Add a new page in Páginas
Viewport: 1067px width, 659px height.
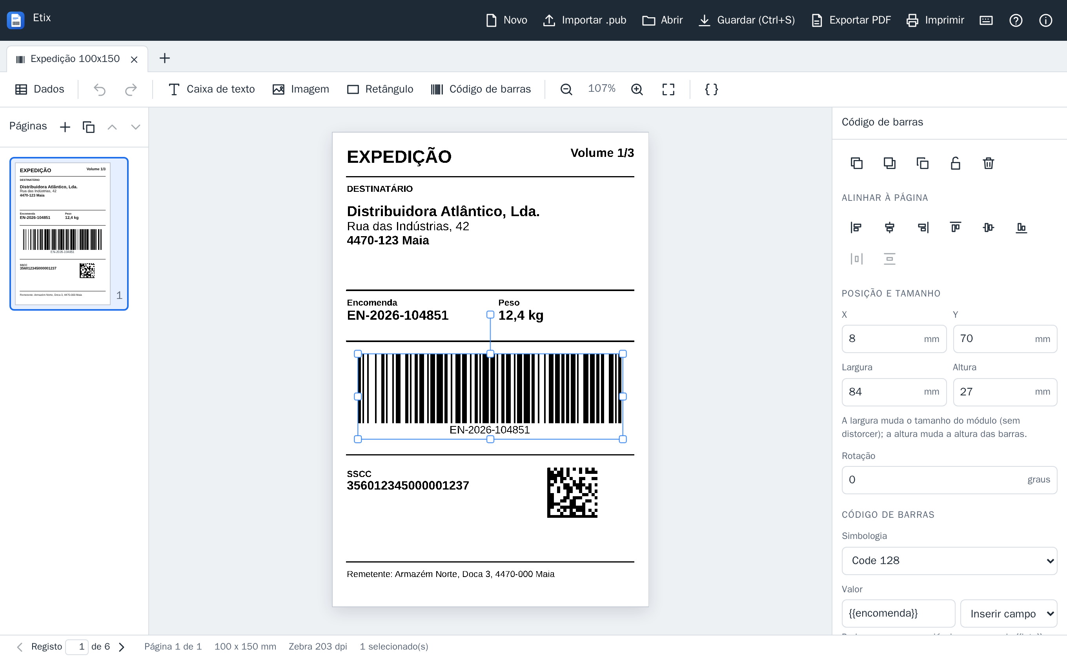click(65, 127)
